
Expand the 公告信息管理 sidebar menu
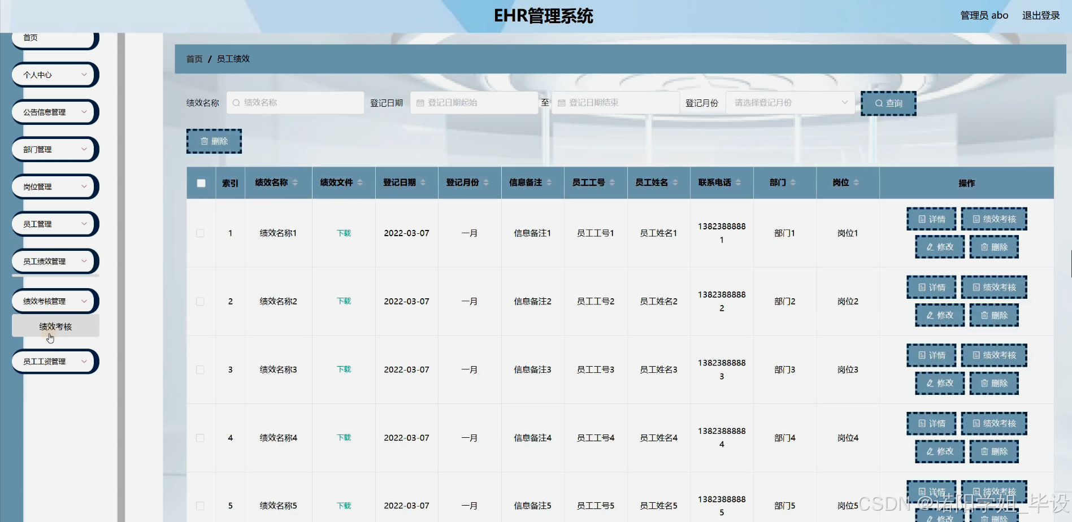pos(54,112)
